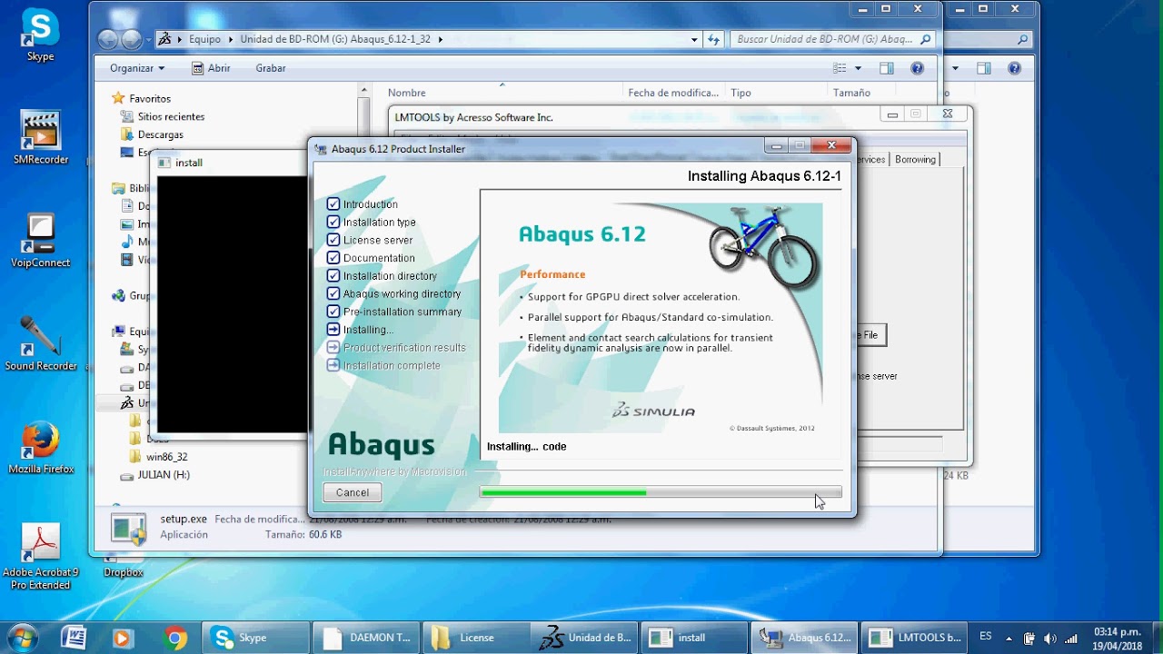
Task: Sort by Tamaño column header
Action: point(851,93)
